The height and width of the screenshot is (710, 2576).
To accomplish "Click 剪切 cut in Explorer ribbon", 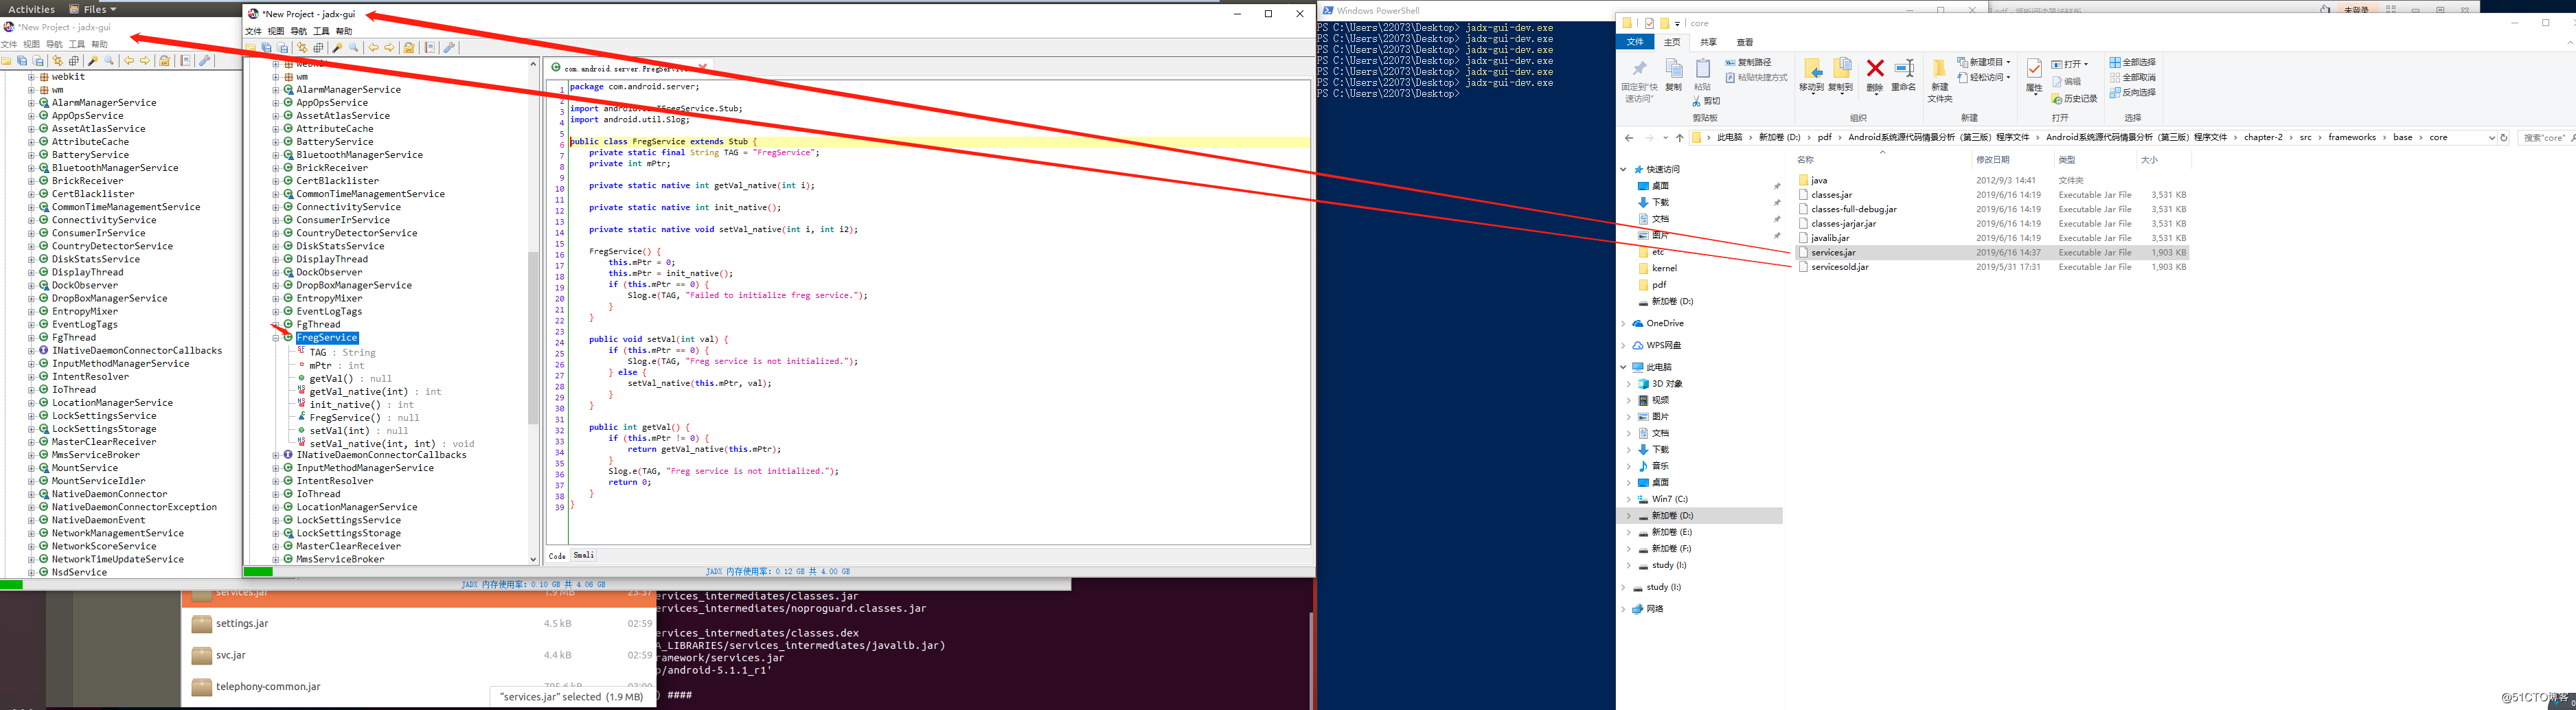I will [x=1707, y=101].
